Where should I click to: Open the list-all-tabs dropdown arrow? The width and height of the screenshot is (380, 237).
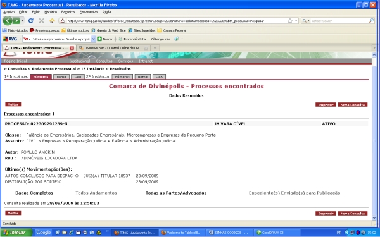[374, 48]
